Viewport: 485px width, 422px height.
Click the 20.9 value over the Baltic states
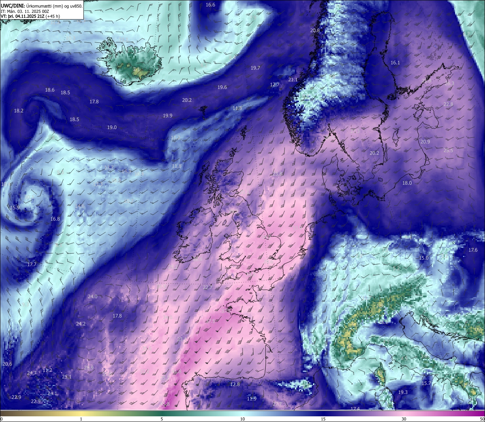(x=425, y=142)
